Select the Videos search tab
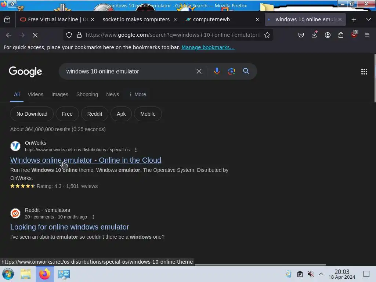The height and width of the screenshot is (282, 376). pyautogui.click(x=36, y=94)
